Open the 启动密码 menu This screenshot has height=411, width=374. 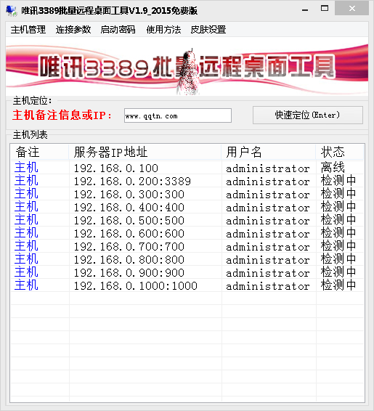tap(118, 29)
